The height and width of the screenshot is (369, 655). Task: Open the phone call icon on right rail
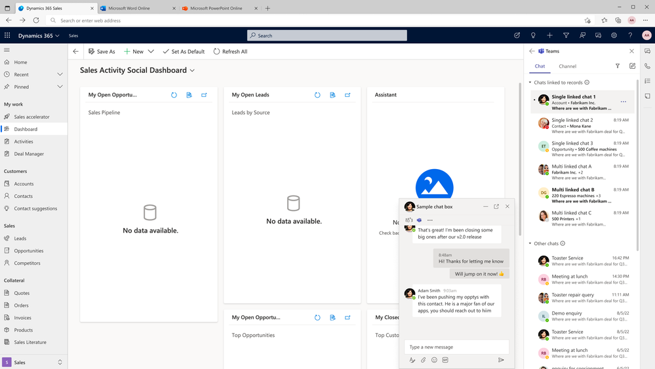tap(648, 66)
